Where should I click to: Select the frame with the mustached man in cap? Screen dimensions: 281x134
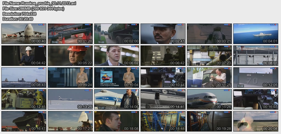[x=163, y=34]
